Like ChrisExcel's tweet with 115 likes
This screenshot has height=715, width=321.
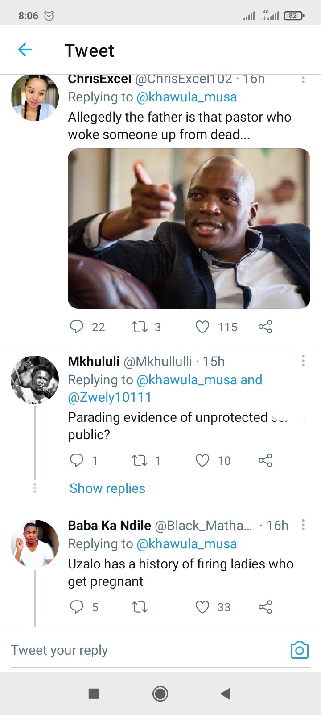[x=202, y=327]
